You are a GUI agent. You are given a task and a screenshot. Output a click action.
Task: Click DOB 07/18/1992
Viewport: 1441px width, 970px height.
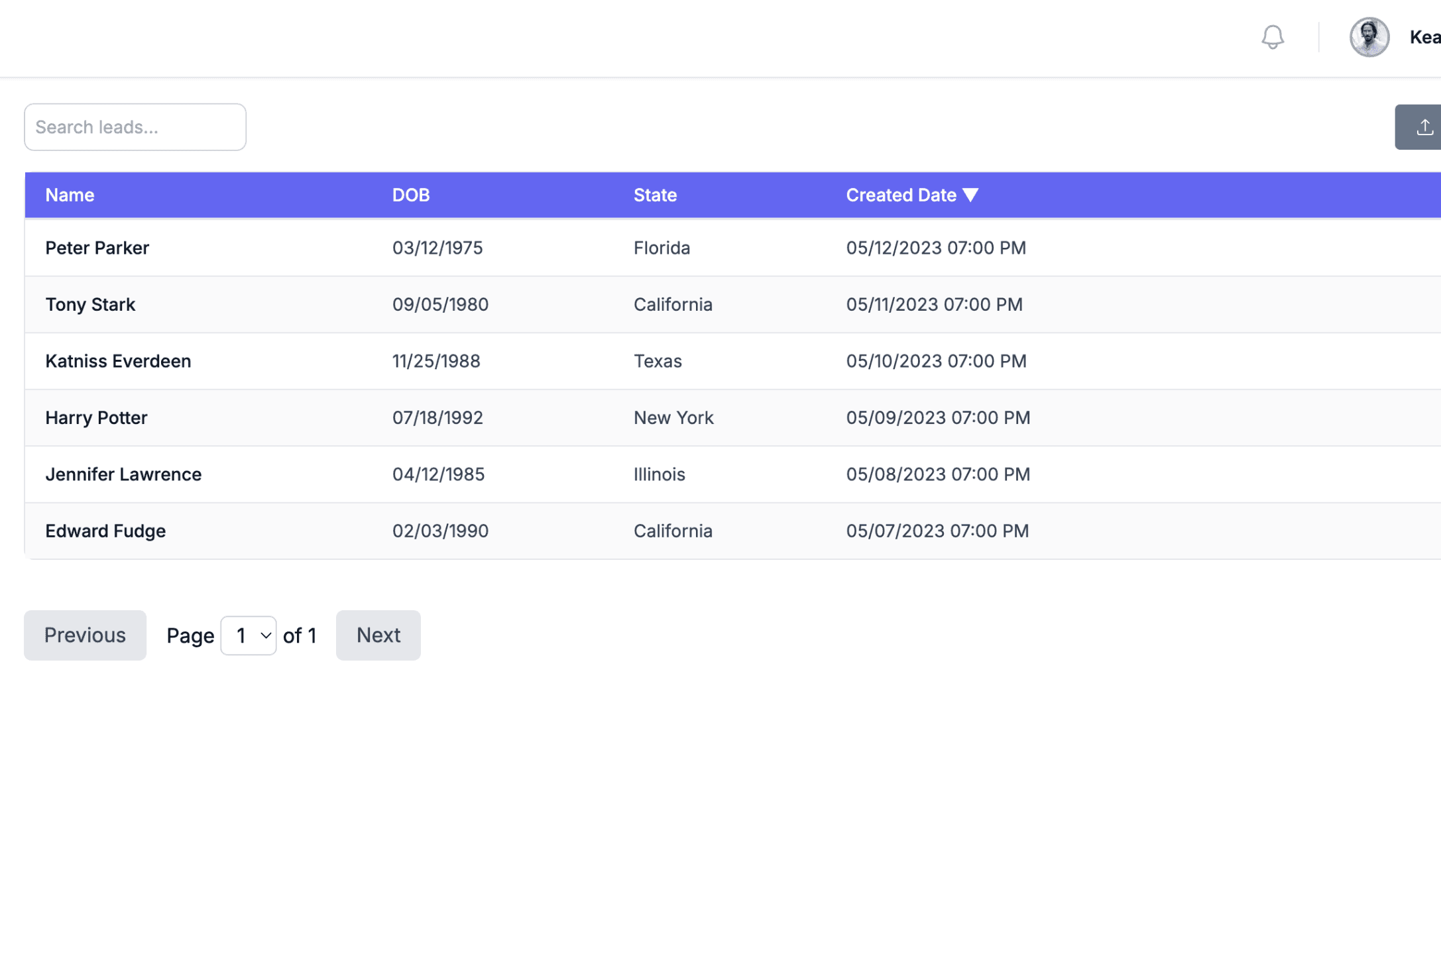tap(437, 418)
